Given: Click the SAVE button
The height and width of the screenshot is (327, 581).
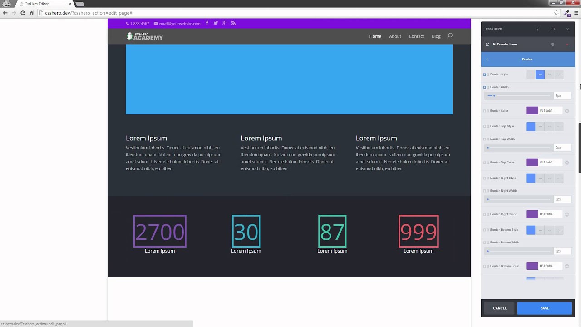Looking at the screenshot, I should coord(545,308).
